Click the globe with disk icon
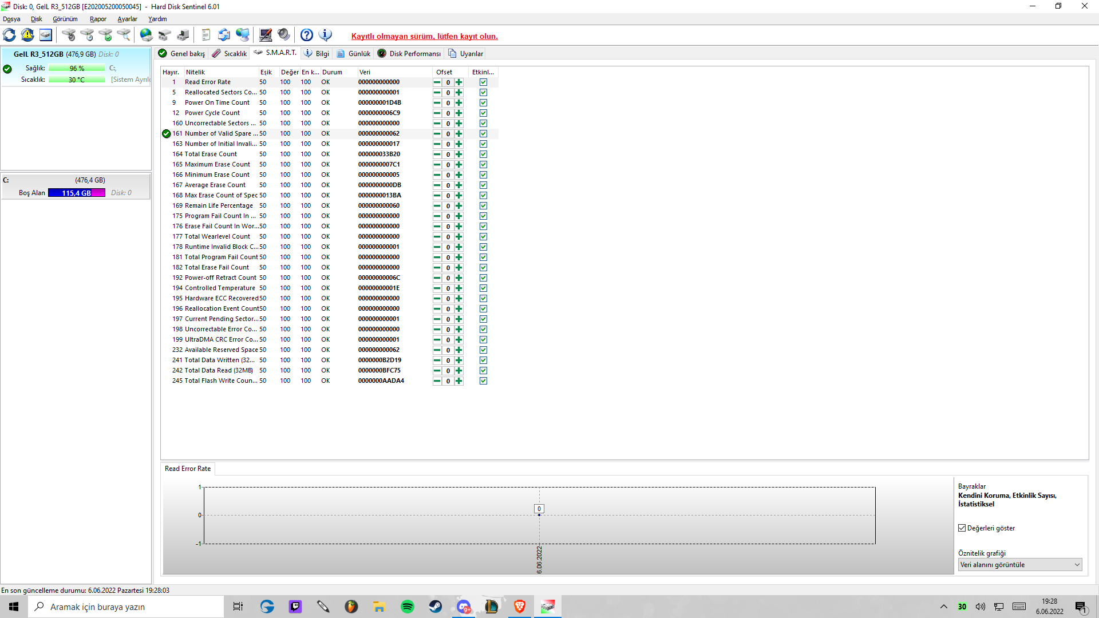 click(x=147, y=35)
